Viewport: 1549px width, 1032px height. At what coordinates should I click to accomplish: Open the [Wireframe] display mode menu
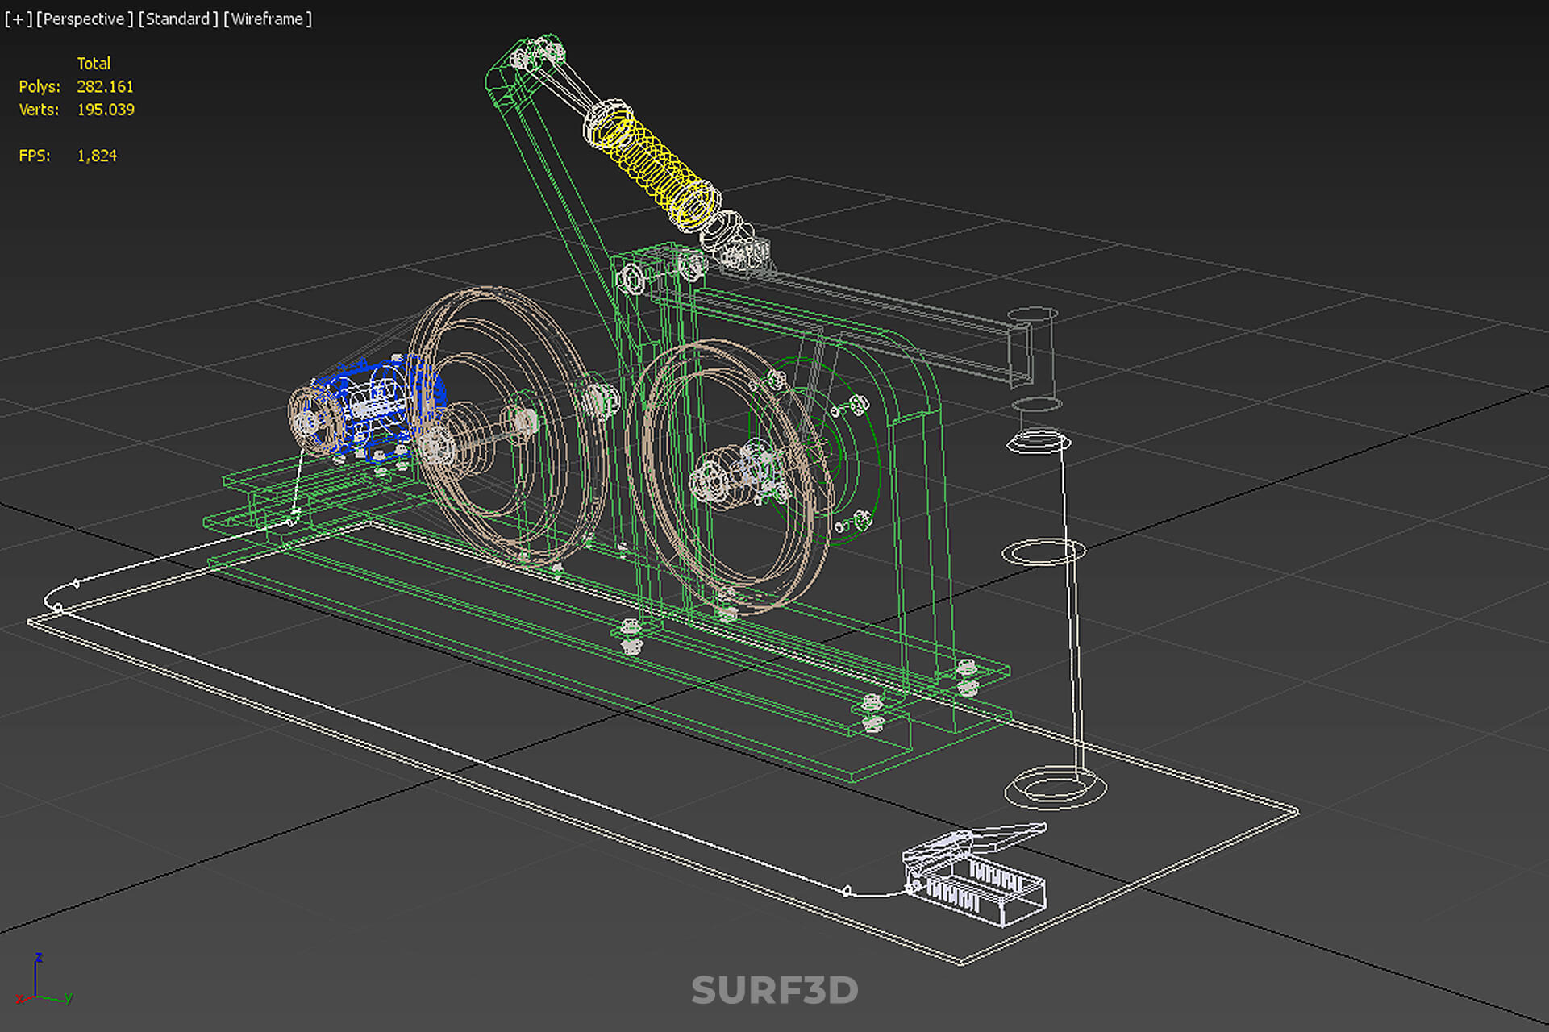point(268,19)
